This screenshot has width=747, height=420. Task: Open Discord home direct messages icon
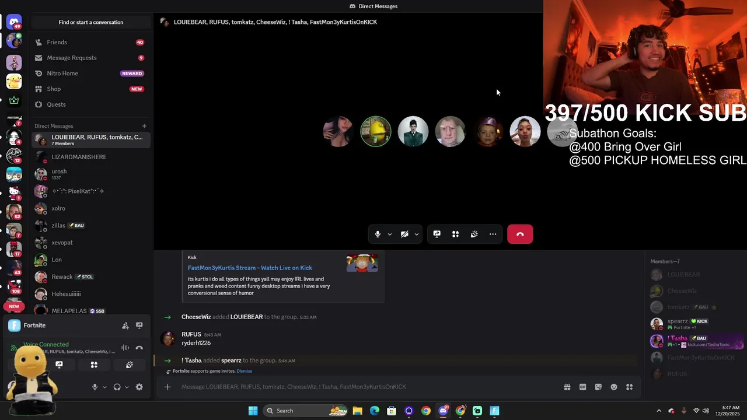click(14, 22)
